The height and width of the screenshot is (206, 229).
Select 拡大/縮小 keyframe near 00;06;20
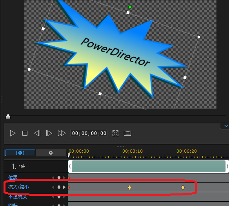tap(183, 188)
